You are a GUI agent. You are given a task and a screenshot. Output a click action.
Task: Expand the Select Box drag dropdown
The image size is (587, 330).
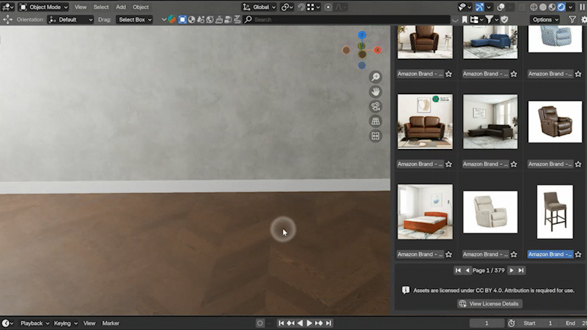pyautogui.click(x=135, y=20)
